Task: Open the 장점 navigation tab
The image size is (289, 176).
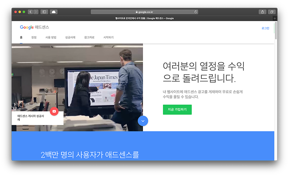Action: click(x=34, y=38)
